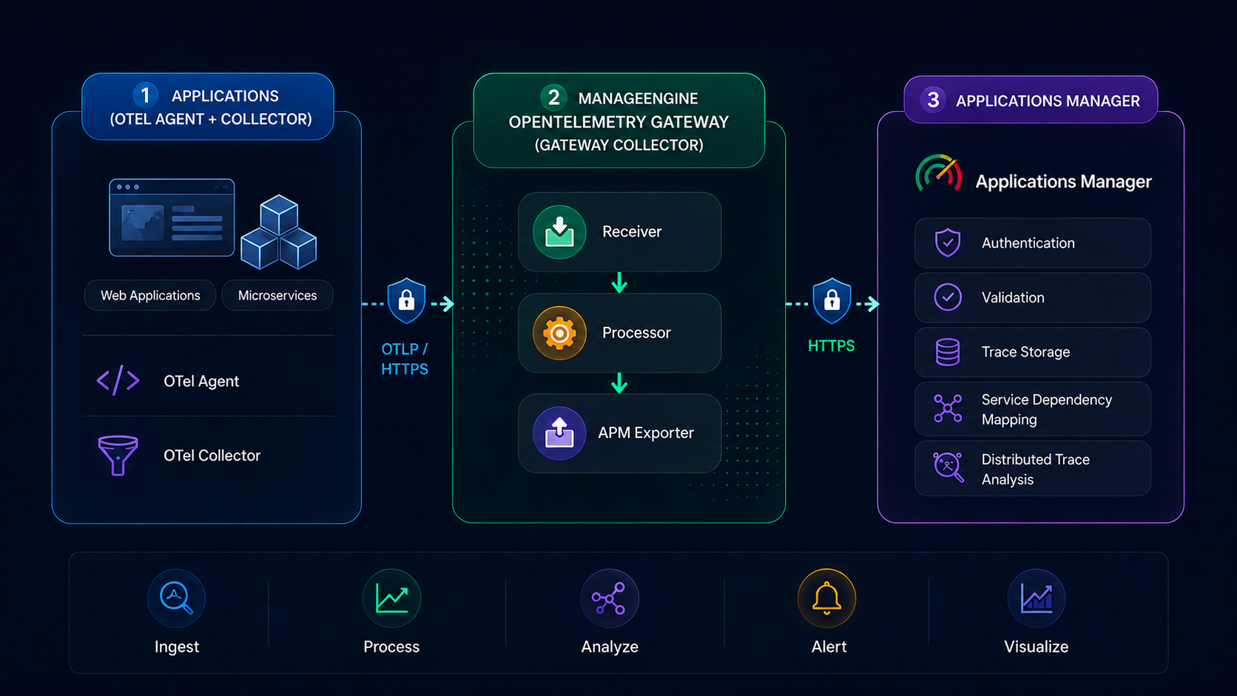Select the OTel Agent code brackets icon
This screenshot has height=696, width=1237.
tap(118, 381)
